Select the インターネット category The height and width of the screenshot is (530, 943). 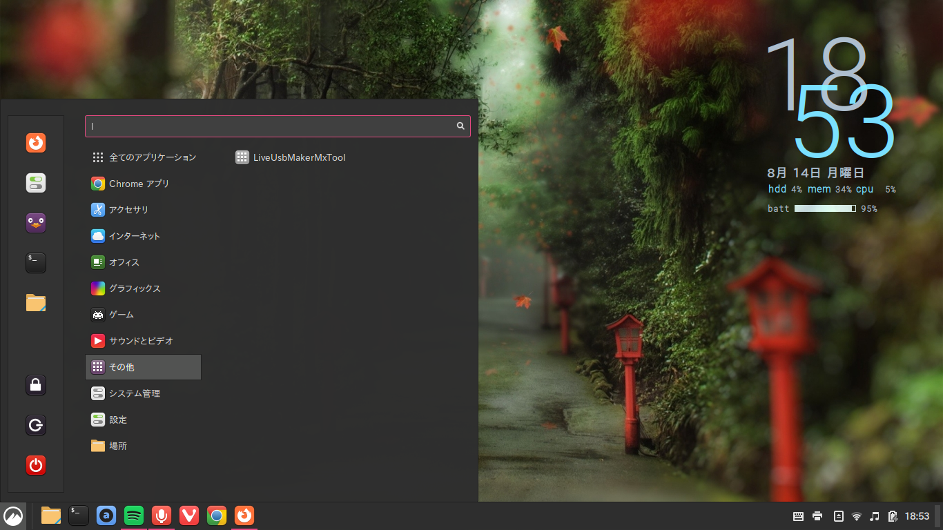[143, 236]
